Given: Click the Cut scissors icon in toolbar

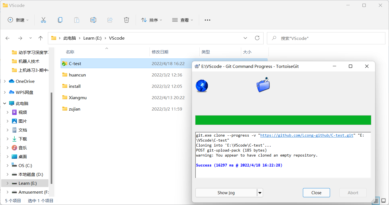Looking at the screenshot, I should (x=43, y=20).
